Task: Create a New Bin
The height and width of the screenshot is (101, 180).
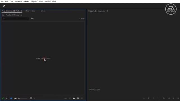Action: [x=74, y=98]
